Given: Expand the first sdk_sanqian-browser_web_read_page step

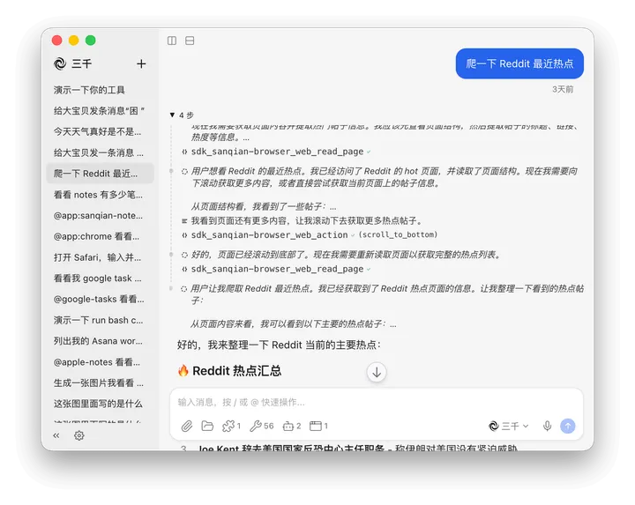Looking at the screenshot, I should tap(277, 152).
